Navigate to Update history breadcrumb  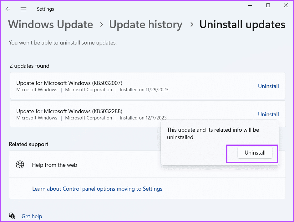[x=146, y=24]
